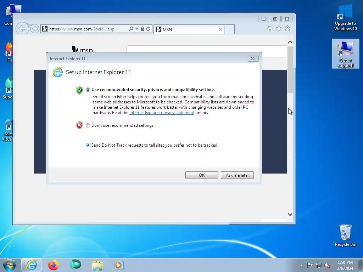
Task: Launch Firefox from the taskbar
Action: pos(54,265)
